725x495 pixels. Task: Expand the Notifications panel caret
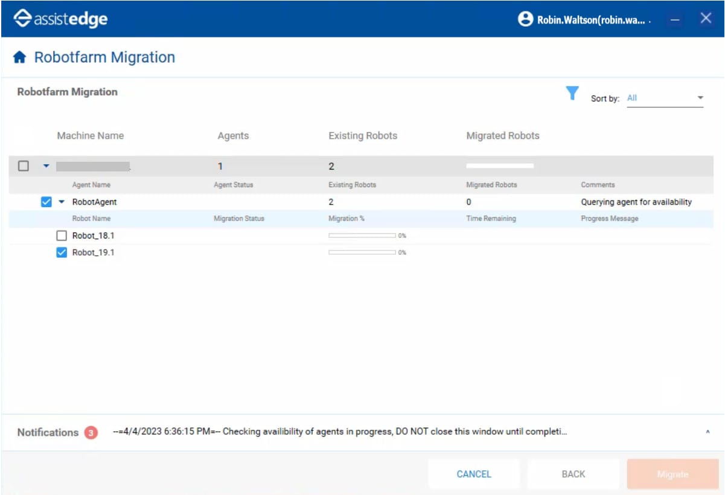pos(707,432)
